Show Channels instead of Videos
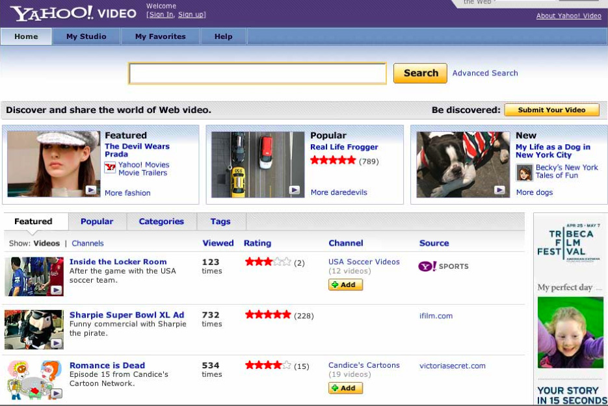Image resolution: width=608 pixels, height=406 pixels. click(x=88, y=244)
